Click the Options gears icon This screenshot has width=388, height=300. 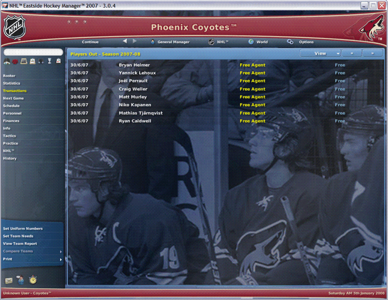[x=290, y=42]
